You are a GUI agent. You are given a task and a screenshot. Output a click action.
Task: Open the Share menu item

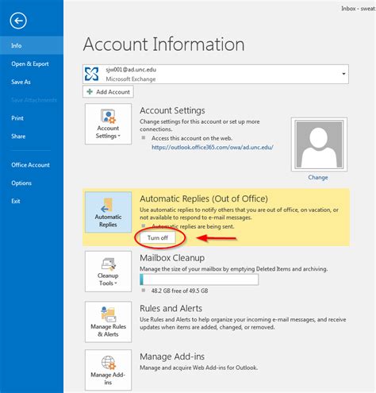(18, 137)
